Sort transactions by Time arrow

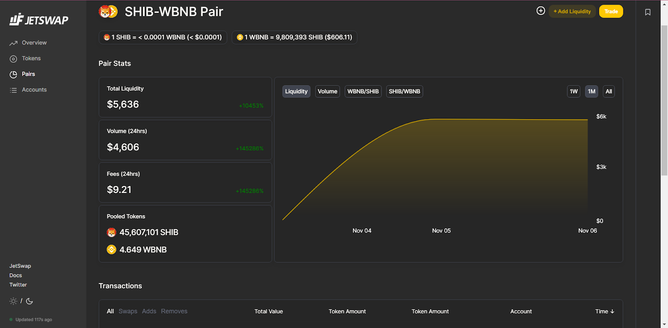[x=612, y=311]
